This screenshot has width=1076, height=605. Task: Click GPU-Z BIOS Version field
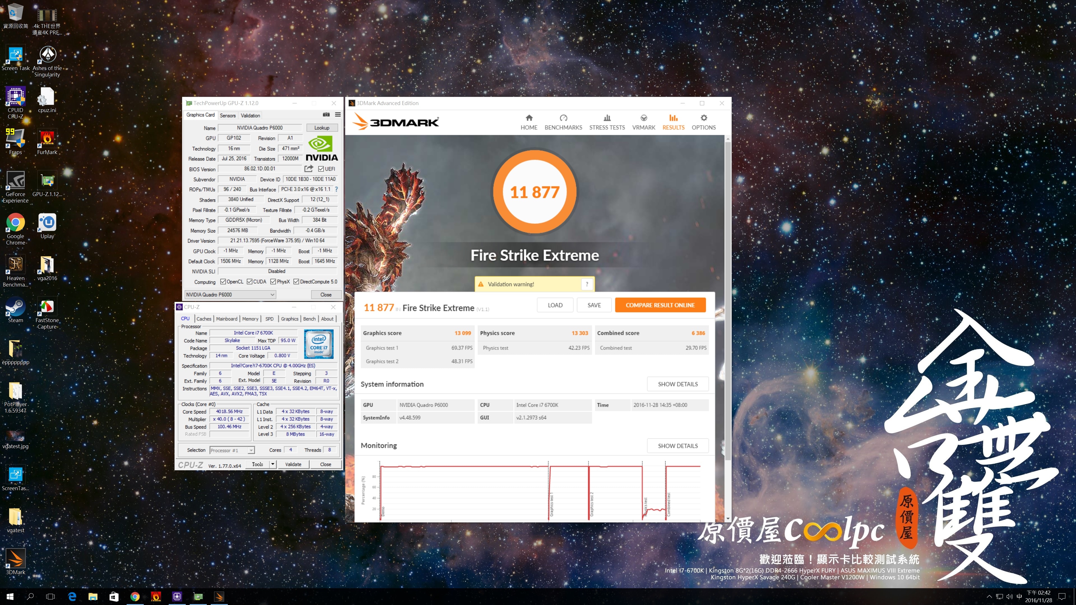click(x=260, y=169)
